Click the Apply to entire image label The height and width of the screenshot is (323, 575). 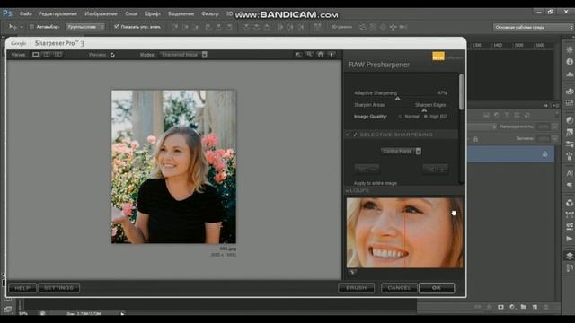coord(376,183)
